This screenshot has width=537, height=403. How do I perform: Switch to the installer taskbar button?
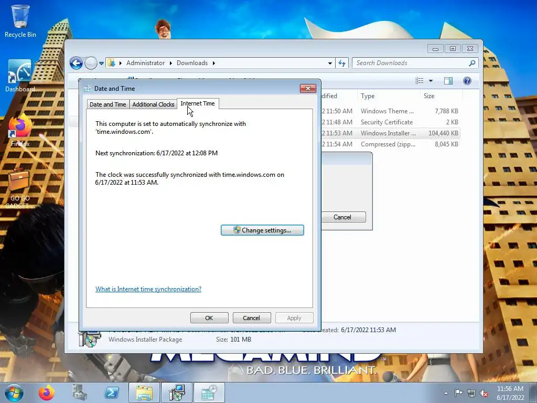(177, 393)
